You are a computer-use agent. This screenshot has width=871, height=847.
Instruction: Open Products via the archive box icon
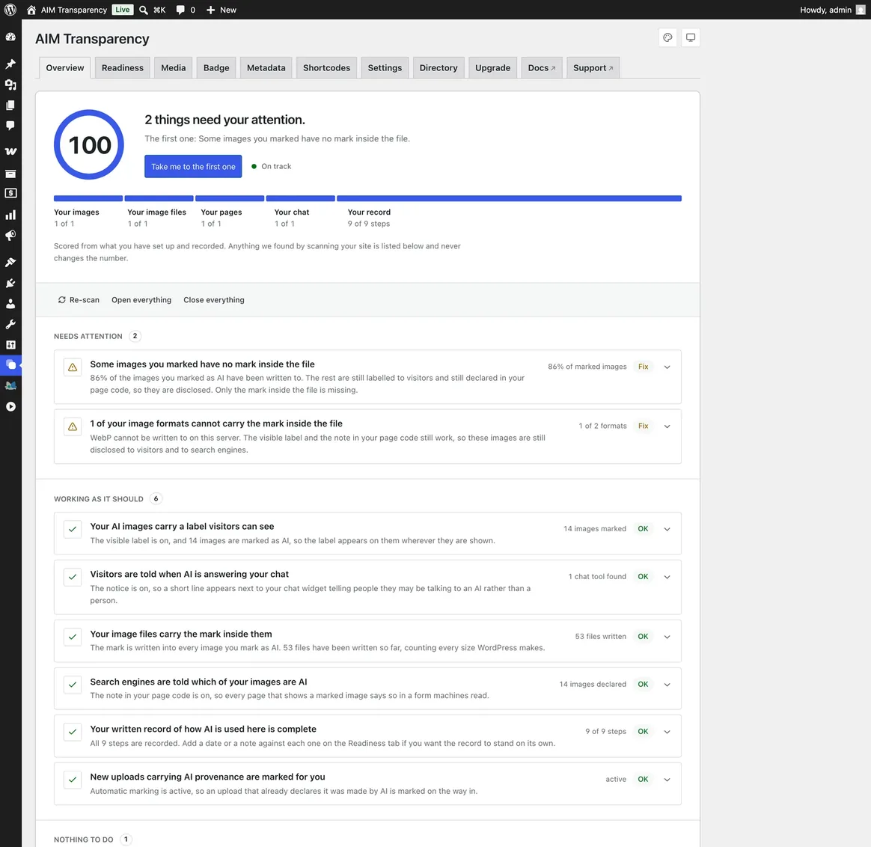pos(10,174)
